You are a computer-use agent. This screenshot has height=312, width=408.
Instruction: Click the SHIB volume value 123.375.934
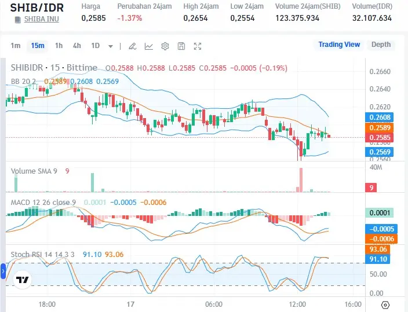tap(297, 18)
